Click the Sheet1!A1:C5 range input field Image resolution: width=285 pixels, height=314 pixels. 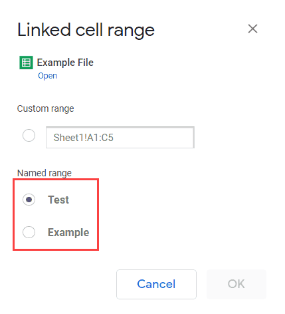click(120, 137)
